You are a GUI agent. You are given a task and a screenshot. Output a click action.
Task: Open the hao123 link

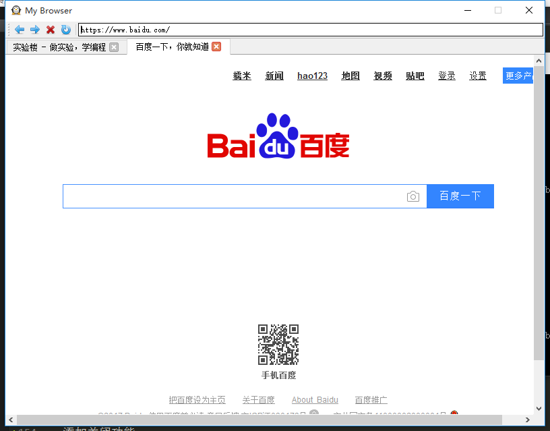tap(312, 76)
